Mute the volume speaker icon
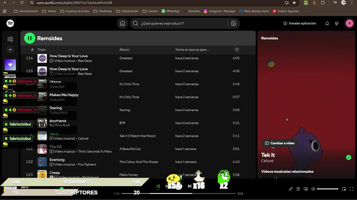 click(313, 189)
